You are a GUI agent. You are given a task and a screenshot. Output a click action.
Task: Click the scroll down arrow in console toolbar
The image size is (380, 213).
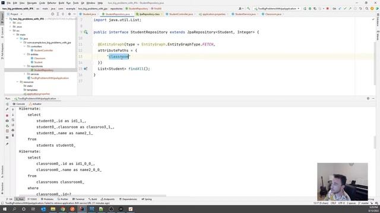click(x=13, y=115)
